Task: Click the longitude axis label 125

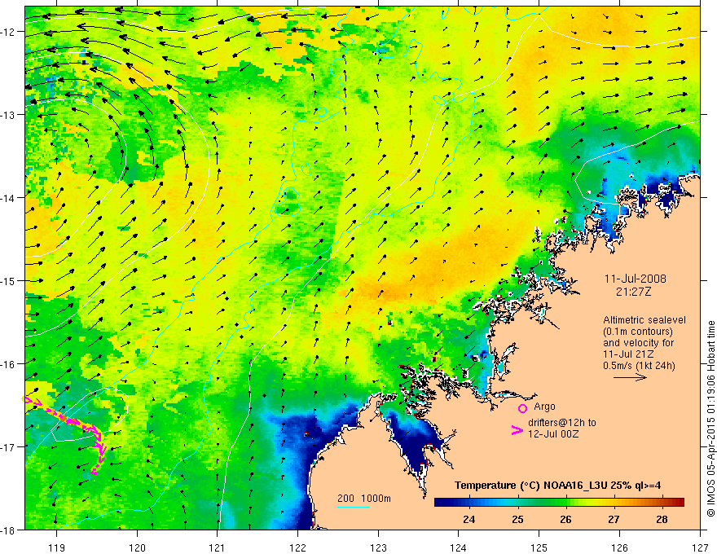Action: [539, 547]
